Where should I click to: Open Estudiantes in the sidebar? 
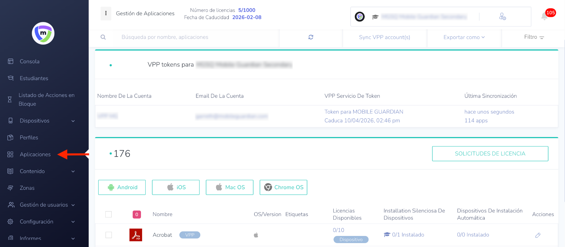34,78
